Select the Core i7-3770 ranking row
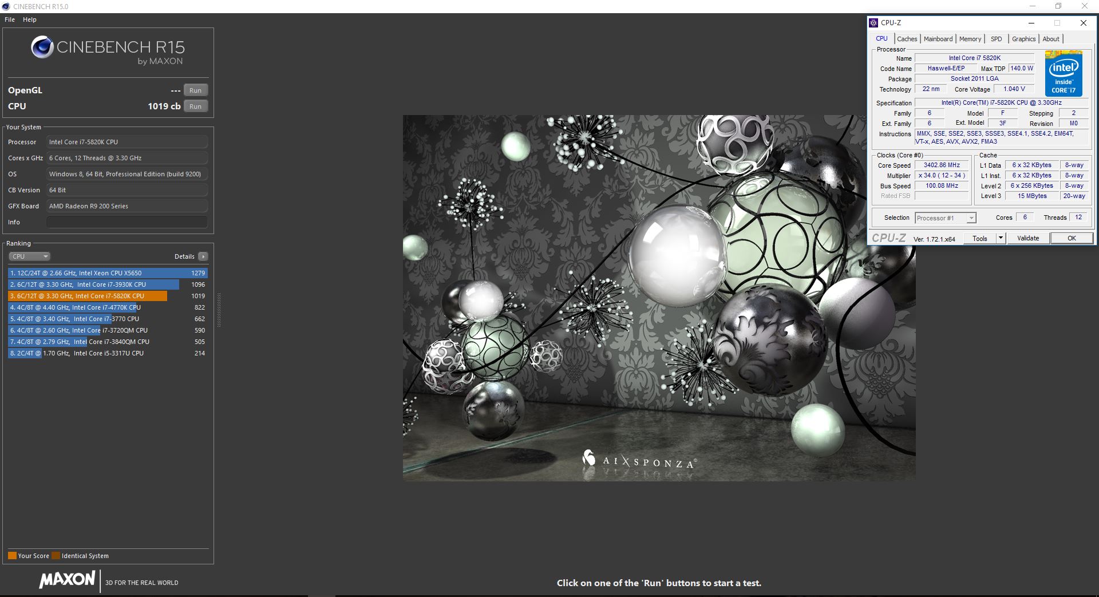Screen dimensions: 1099x597 click(x=108, y=319)
